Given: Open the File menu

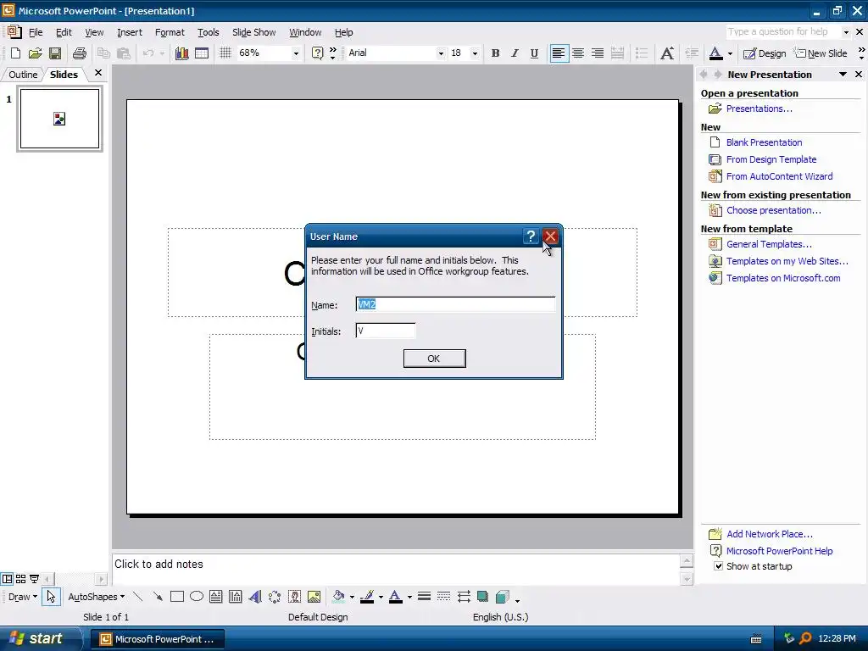Looking at the screenshot, I should pos(36,32).
